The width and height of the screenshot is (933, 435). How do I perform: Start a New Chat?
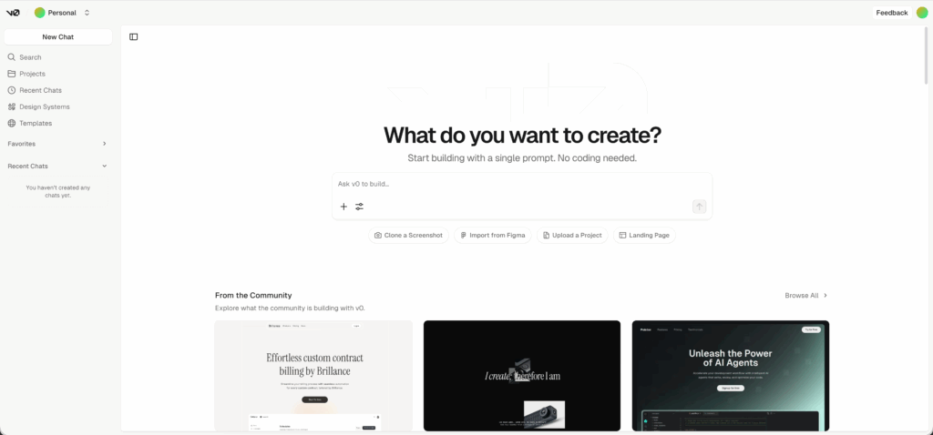click(x=58, y=37)
